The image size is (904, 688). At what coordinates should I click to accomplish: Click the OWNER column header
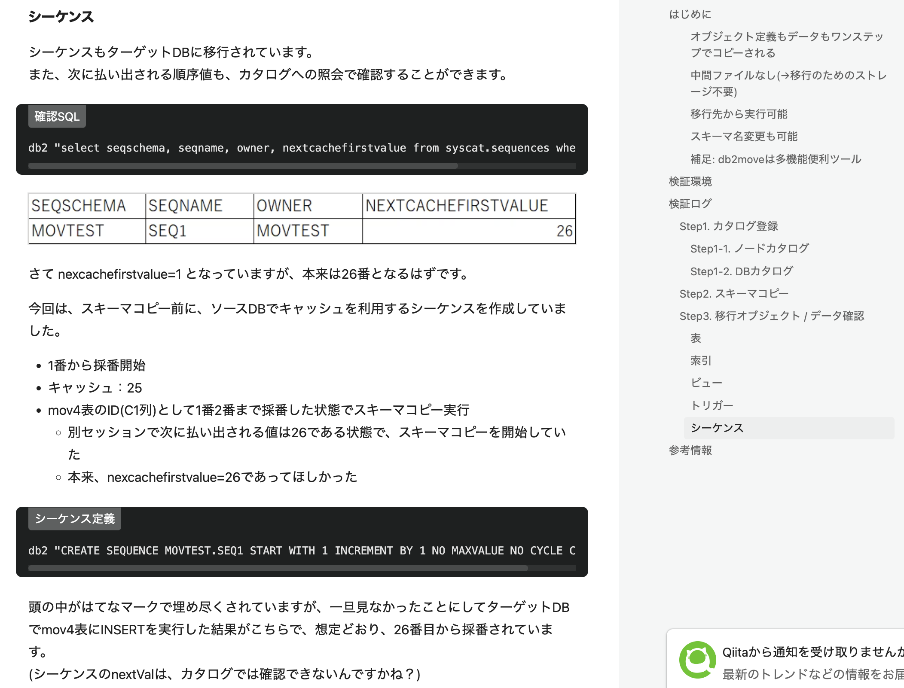click(x=308, y=206)
